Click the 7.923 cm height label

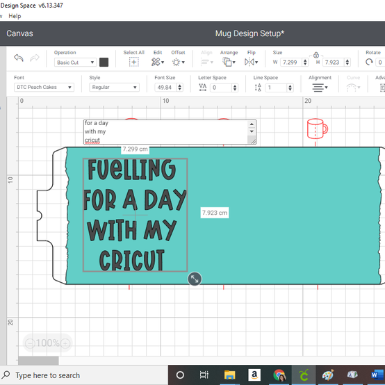coord(215,213)
